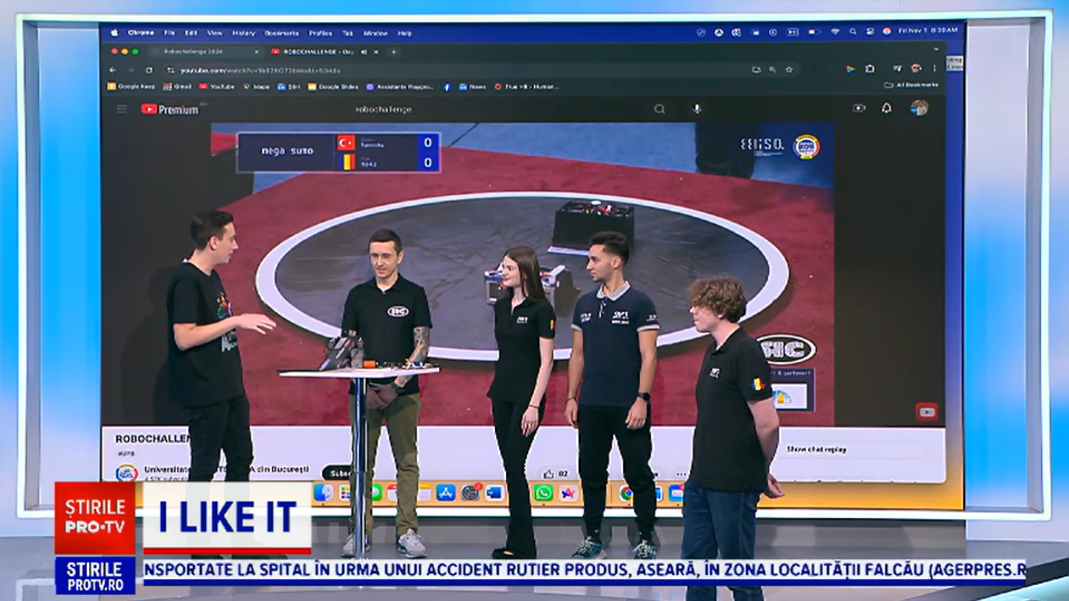
Task: Open App Store from the Dock
Action: pyautogui.click(x=446, y=493)
